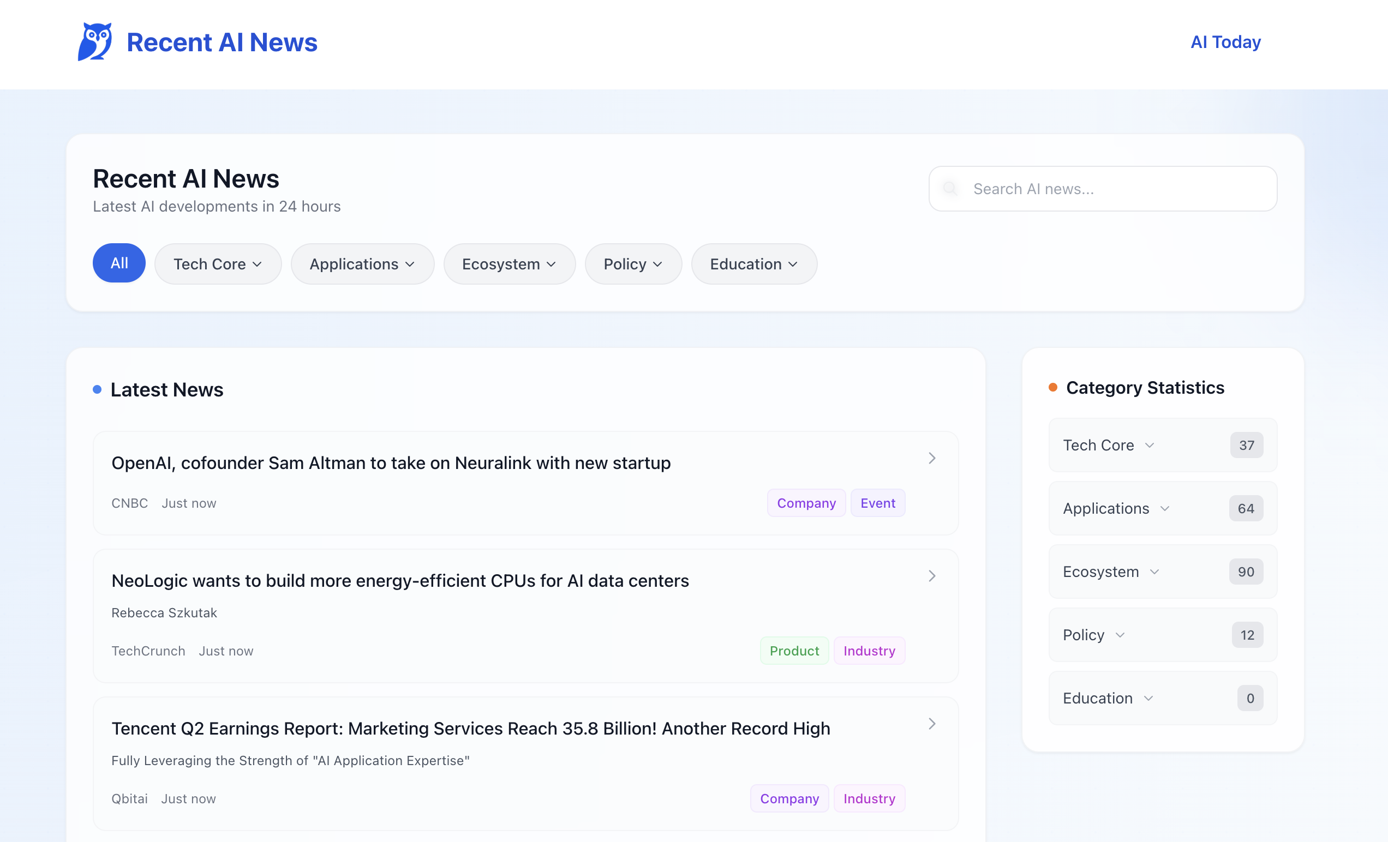Click the CNBC source label
Viewport: 1388px width, 842px height.
tap(129, 503)
